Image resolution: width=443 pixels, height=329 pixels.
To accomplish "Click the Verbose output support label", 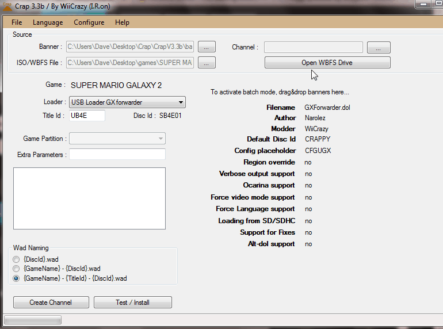I will [x=257, y=174].
